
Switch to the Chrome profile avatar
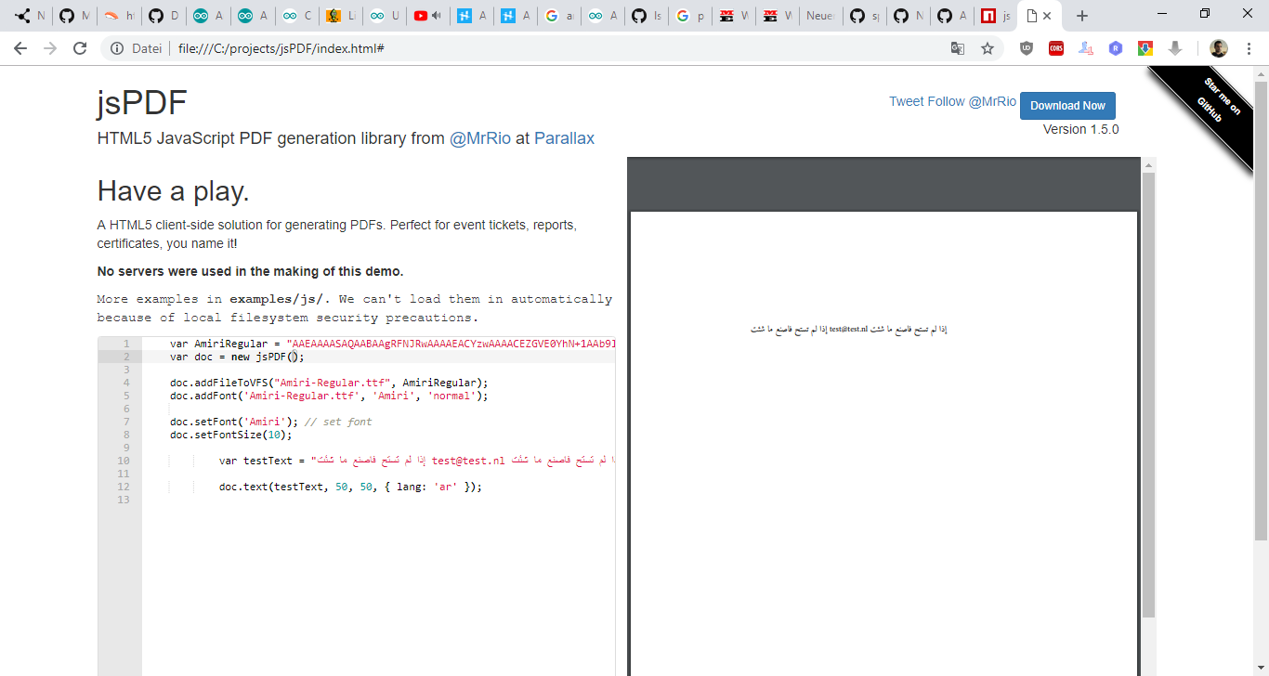click(x=1218, y=47)
